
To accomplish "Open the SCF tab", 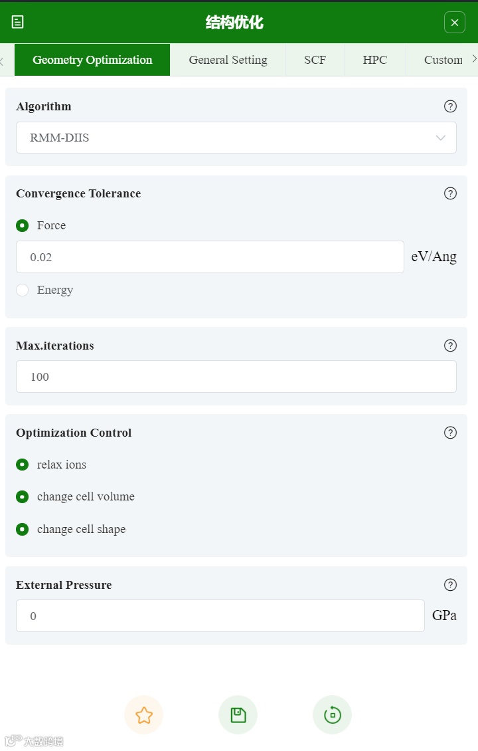I will pos(315,60).
